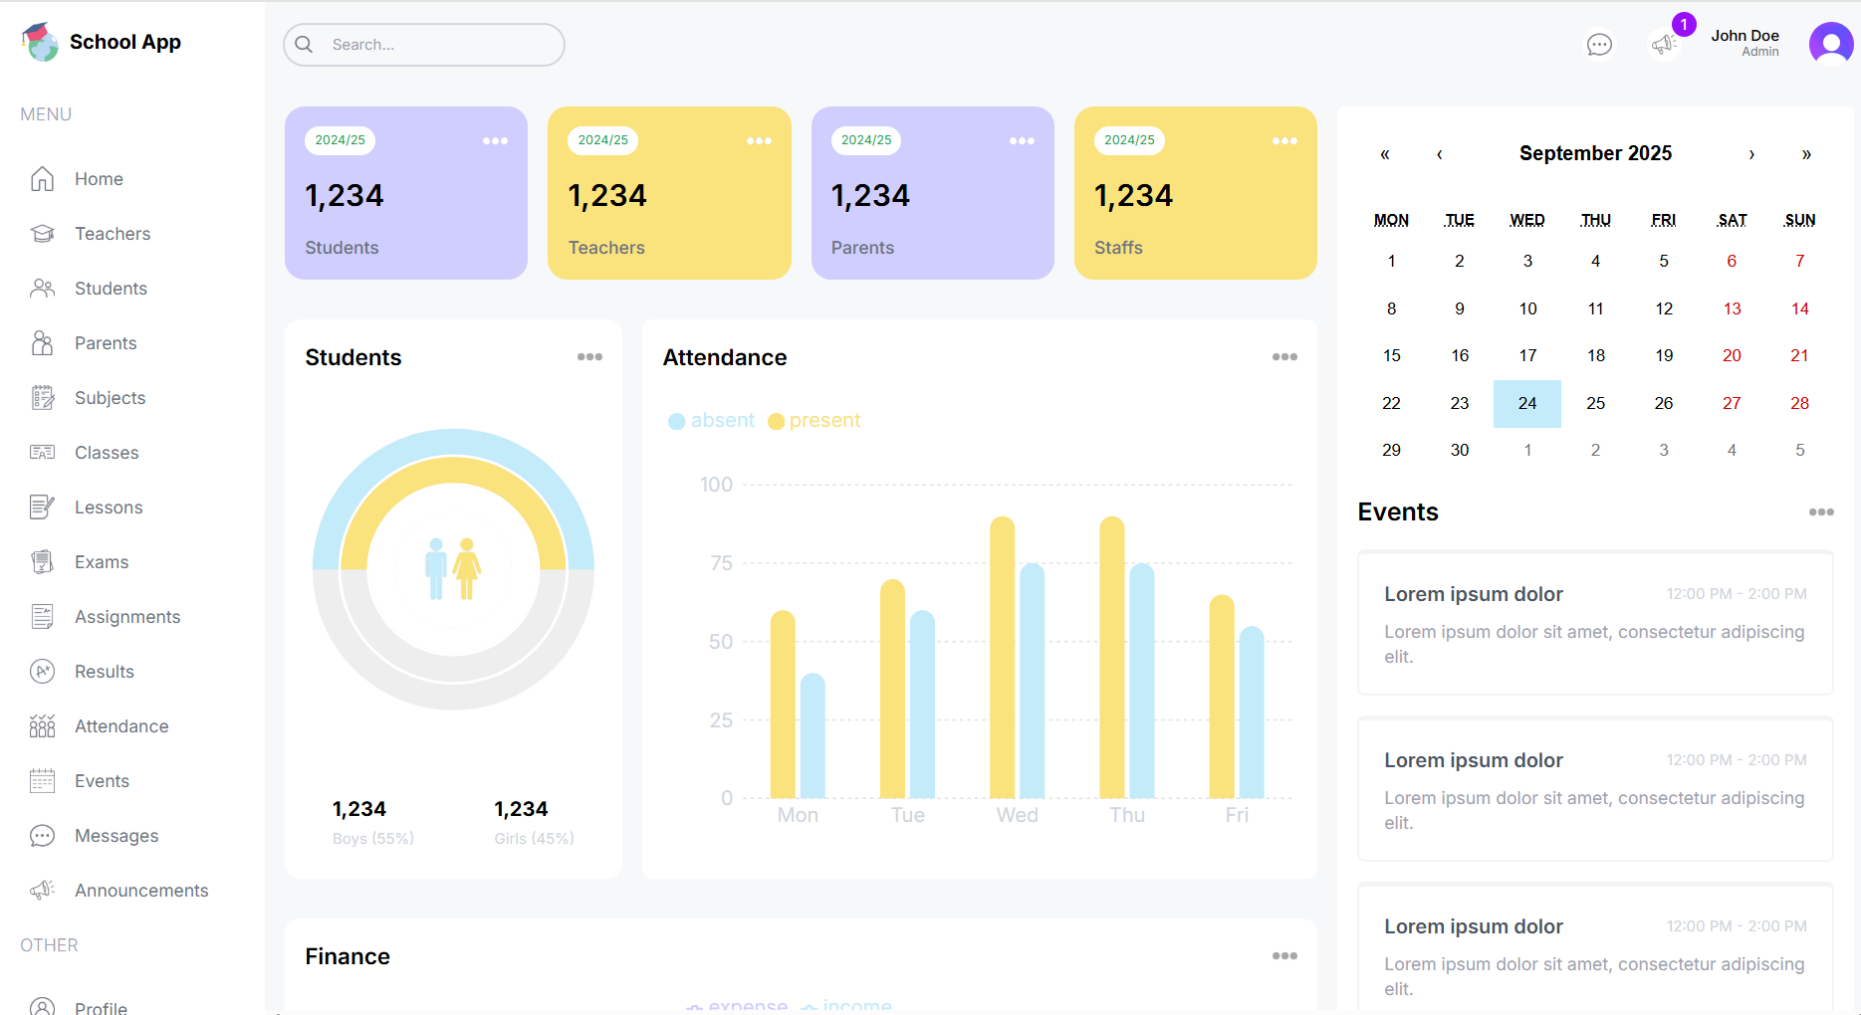This screenshot has width=1861, height=1015.
Task: Click the announcements megaphone icon with badge
Action: point(1664,44)
